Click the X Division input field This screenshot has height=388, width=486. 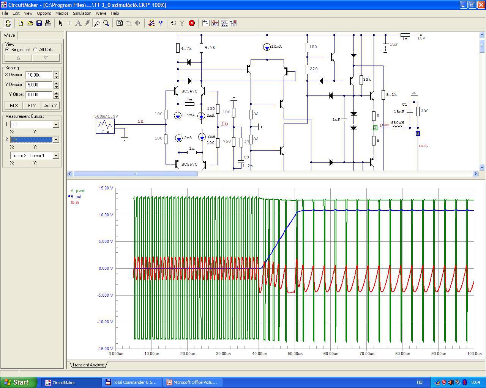coord(39,75)
